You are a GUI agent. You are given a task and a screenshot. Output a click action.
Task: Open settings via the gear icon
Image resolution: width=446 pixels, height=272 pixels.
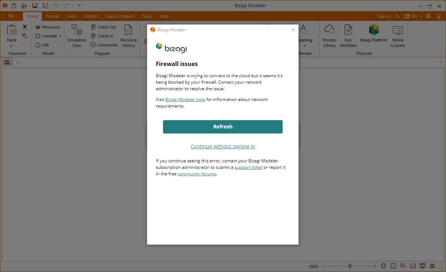pyautogui.click(x=428, y=16)
